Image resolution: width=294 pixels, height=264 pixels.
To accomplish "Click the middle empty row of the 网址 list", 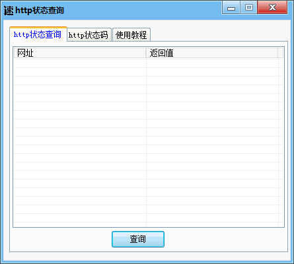I will [x=80, y=141].
